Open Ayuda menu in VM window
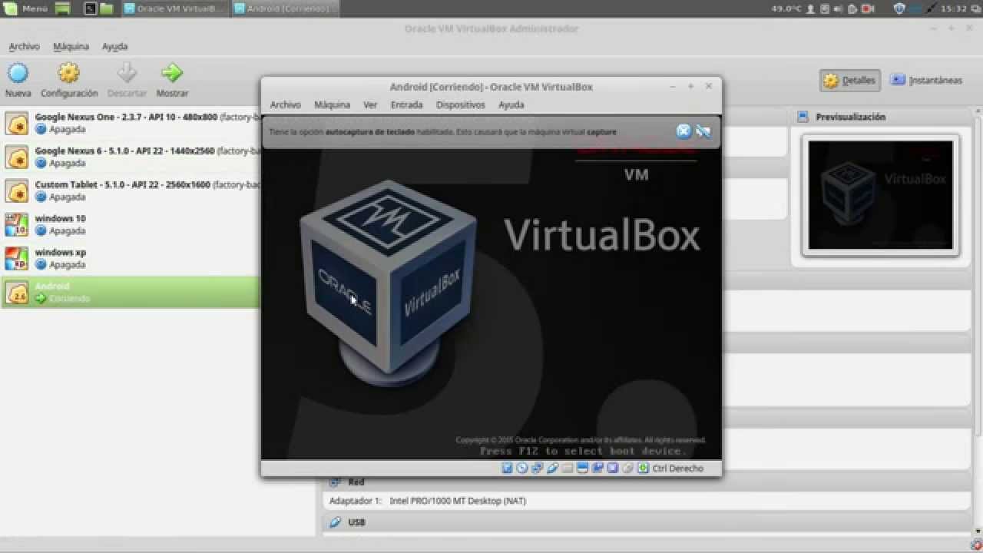 click(511, 104)
